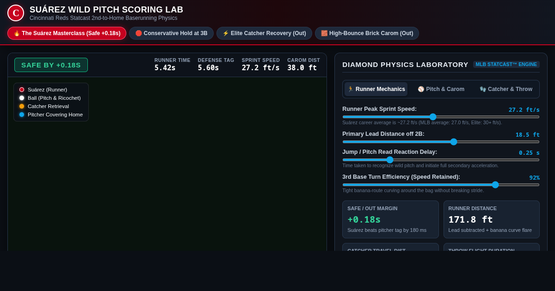Click the SAFE BY +0.18S badge
555x291 pixels.
pos(51,65)
